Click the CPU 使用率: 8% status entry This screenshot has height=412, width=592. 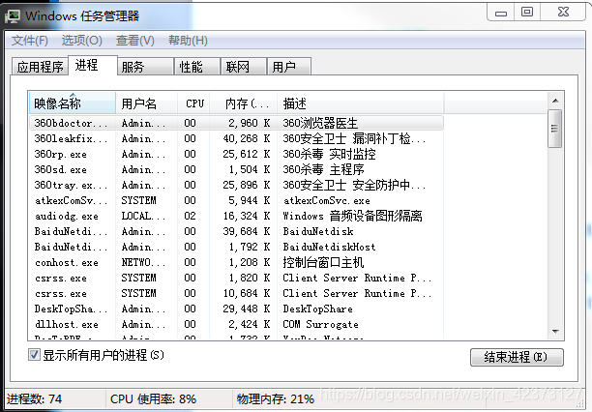click(153, 398)
